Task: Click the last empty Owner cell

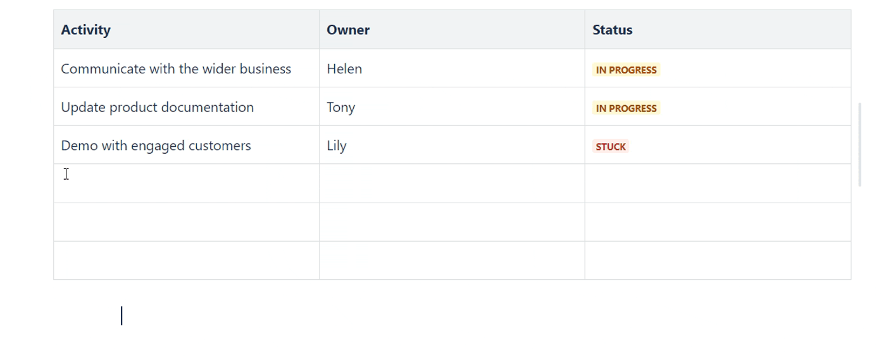Action: click(452, 260)
